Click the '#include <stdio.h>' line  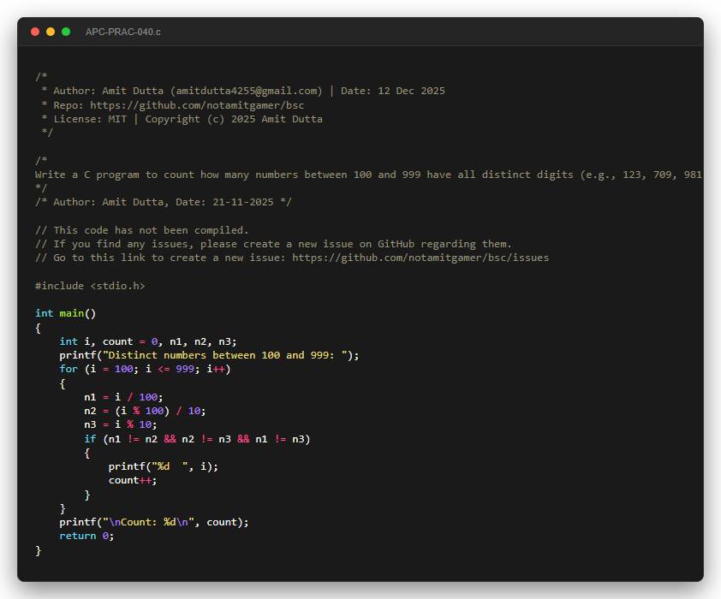(90, 286)
